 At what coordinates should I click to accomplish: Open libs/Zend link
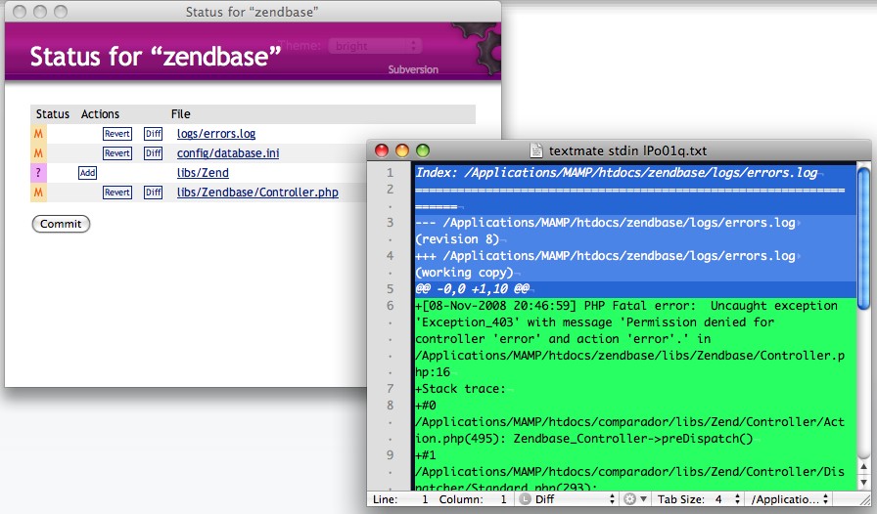(203, 173)
